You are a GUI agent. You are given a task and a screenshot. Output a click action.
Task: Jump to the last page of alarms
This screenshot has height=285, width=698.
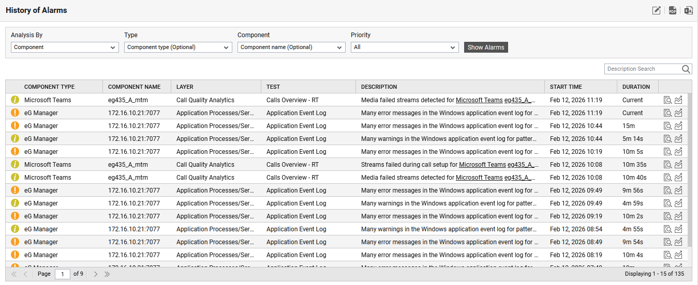(107, 274)
